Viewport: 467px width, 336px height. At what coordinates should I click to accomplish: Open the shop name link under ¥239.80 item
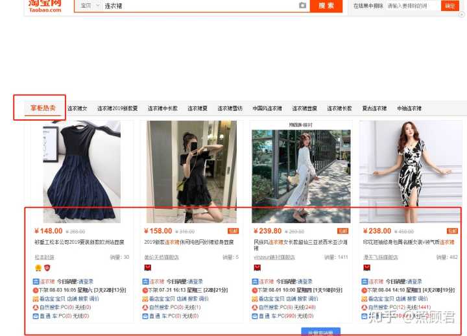click(274, 257)
